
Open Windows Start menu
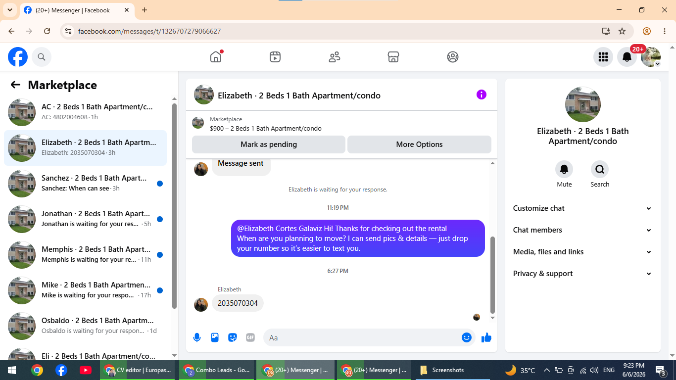[12, 370]
